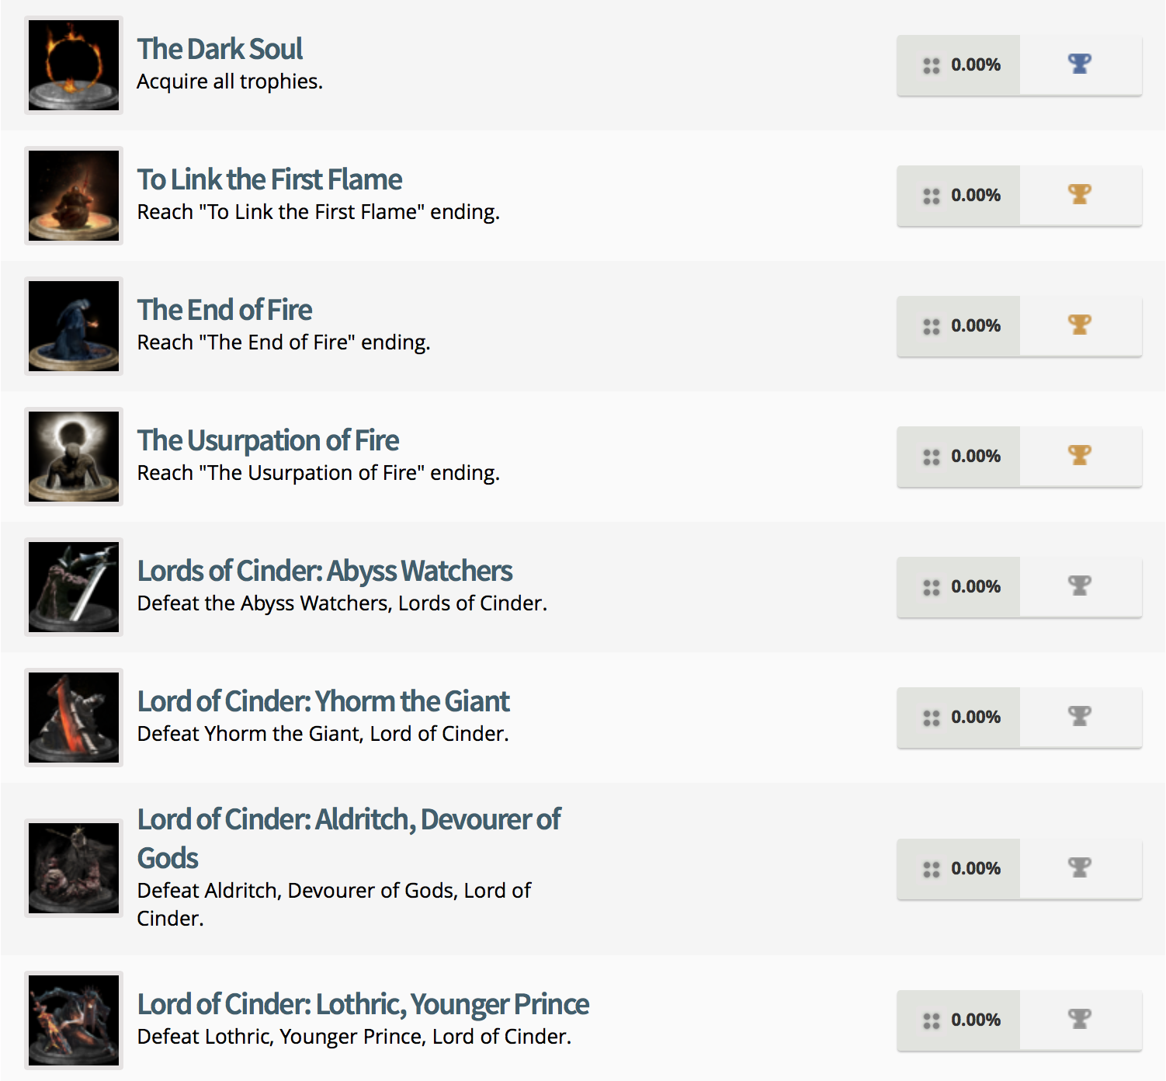Click the platinum trophy icon for The Dark Soul
The height and width of the screenshot is (1081, 1166).
pyautogui.click(x=1080, y=64)
